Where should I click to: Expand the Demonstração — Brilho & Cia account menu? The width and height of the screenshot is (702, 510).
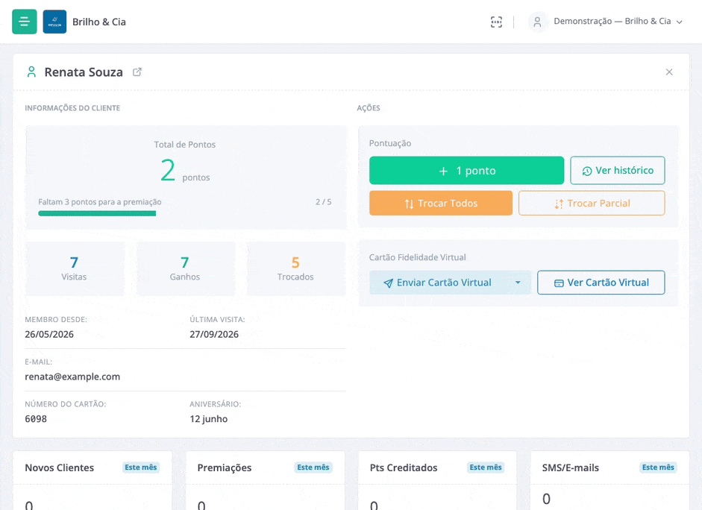pos(618,22)
